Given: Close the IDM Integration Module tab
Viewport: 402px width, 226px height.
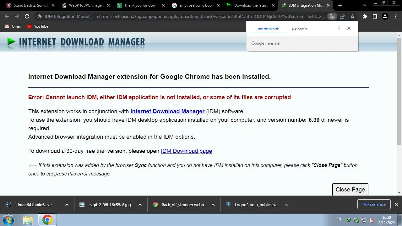Looking at the screenshot, I should 328,5.
